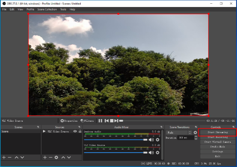
Task: Add a new source with plus icon
Action: (x=45, y=157)
